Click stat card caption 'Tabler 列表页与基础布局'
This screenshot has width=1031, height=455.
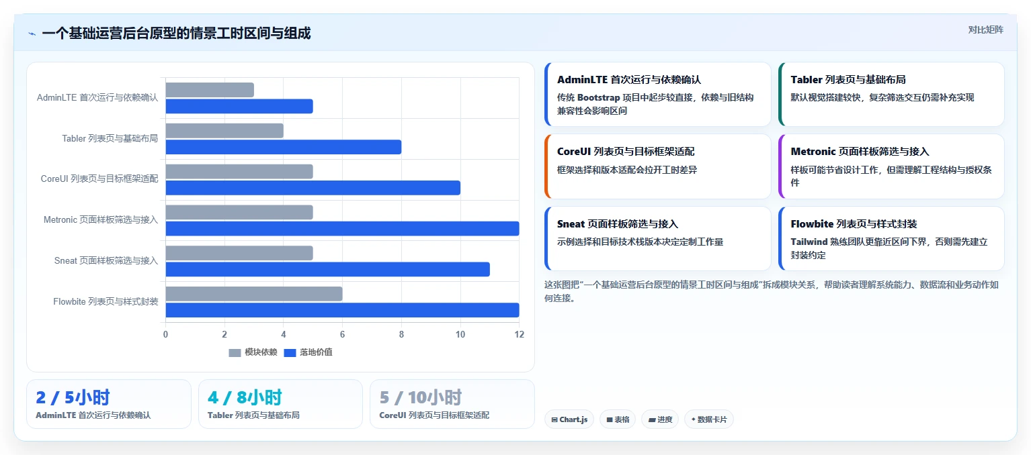253,415
